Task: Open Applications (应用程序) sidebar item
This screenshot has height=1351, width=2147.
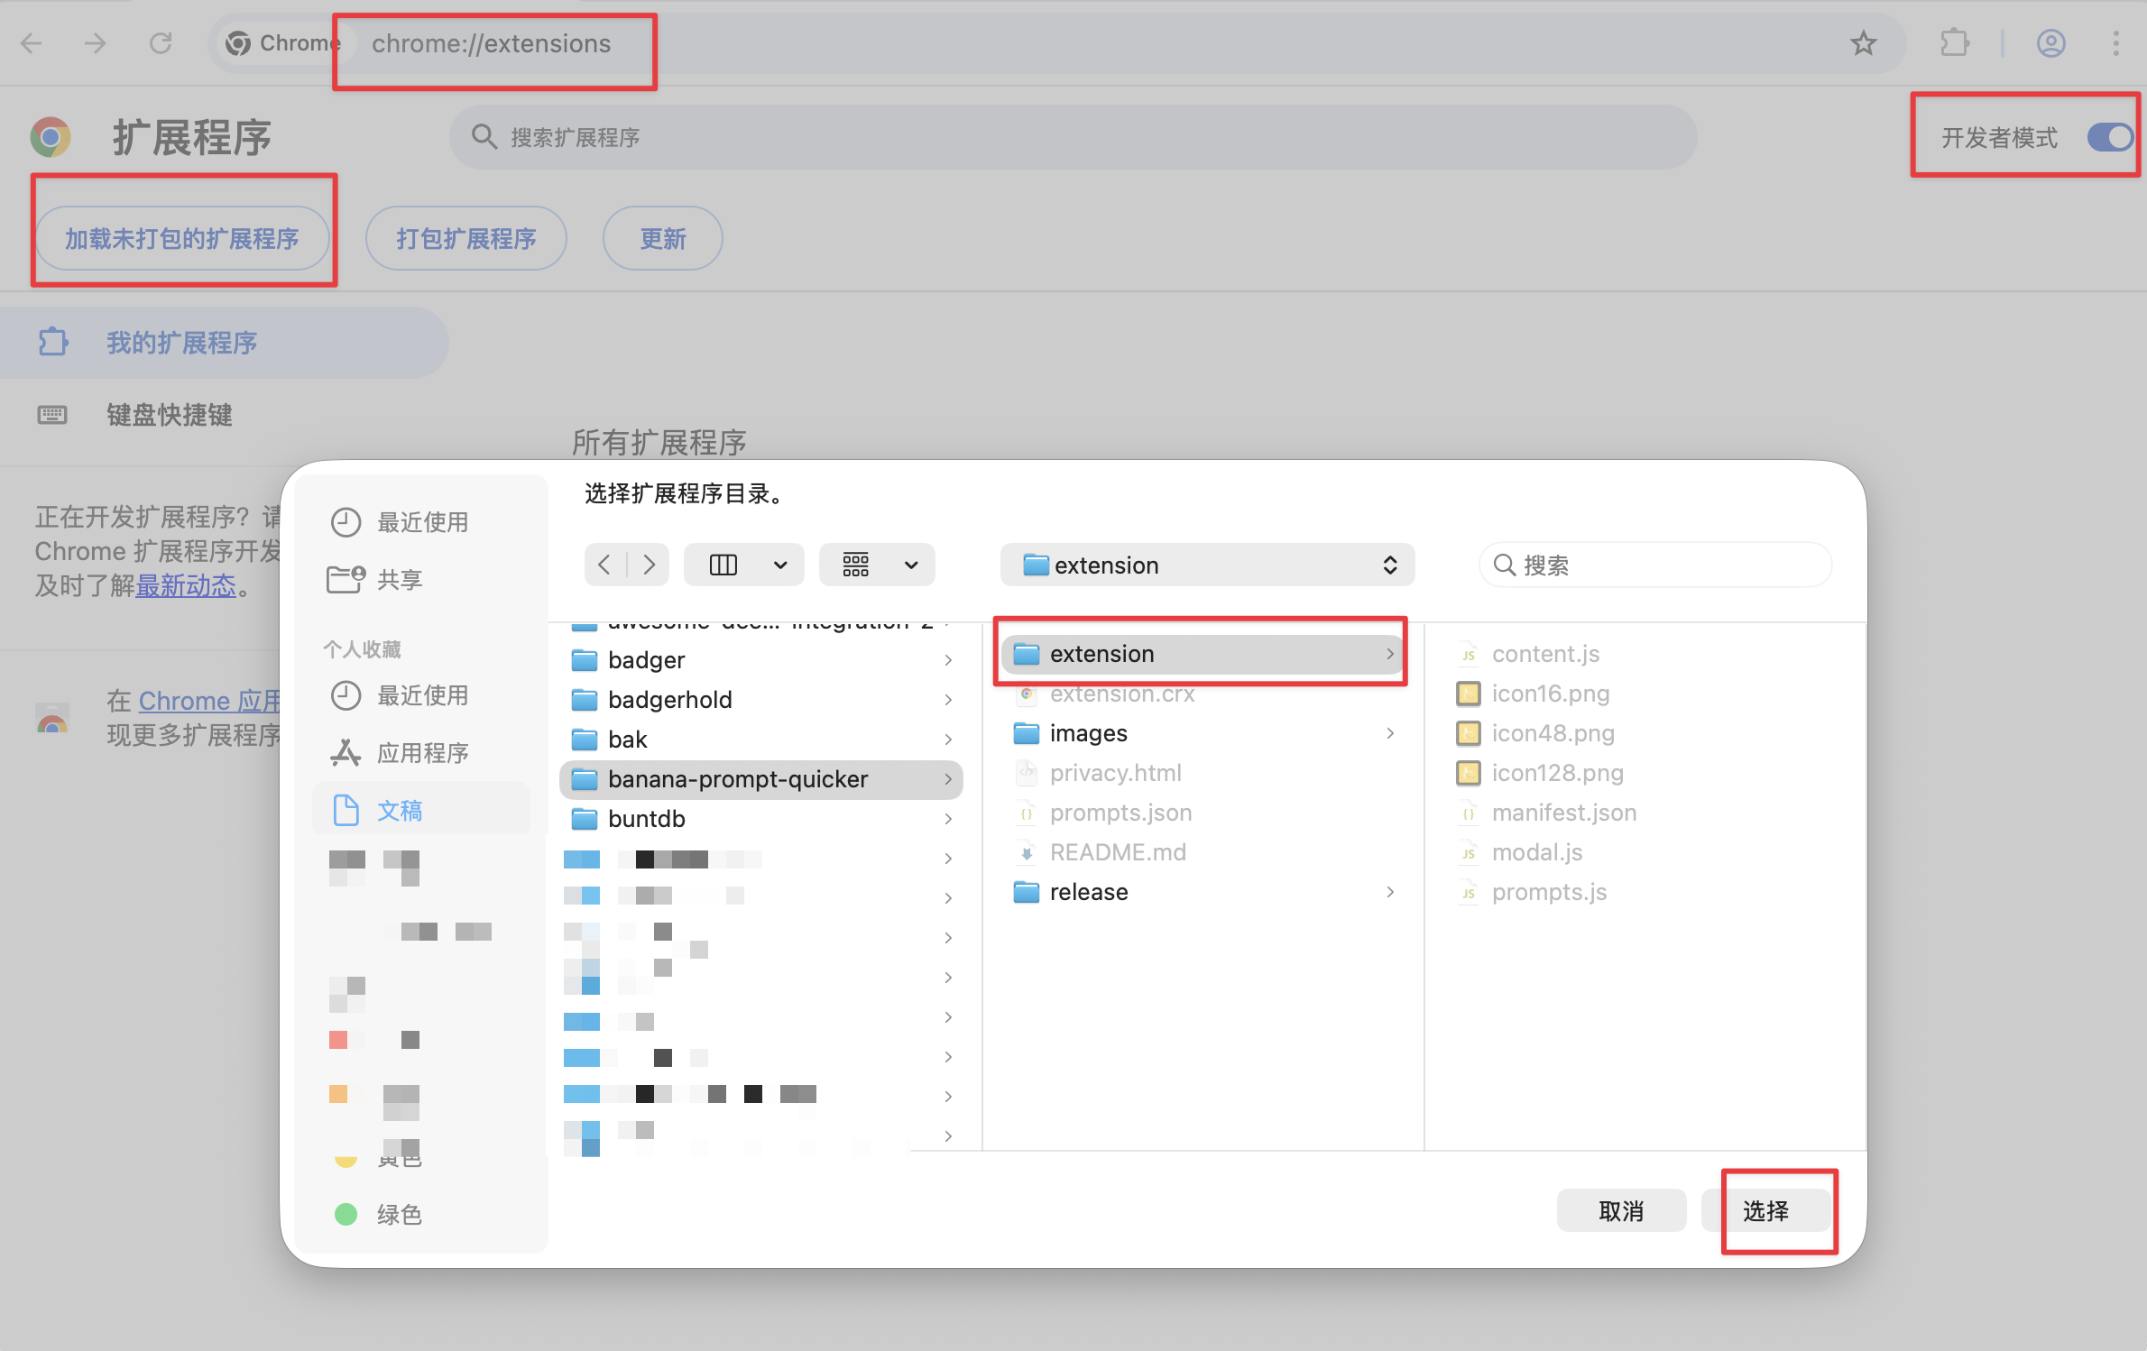Action: [x=421, y=753]
